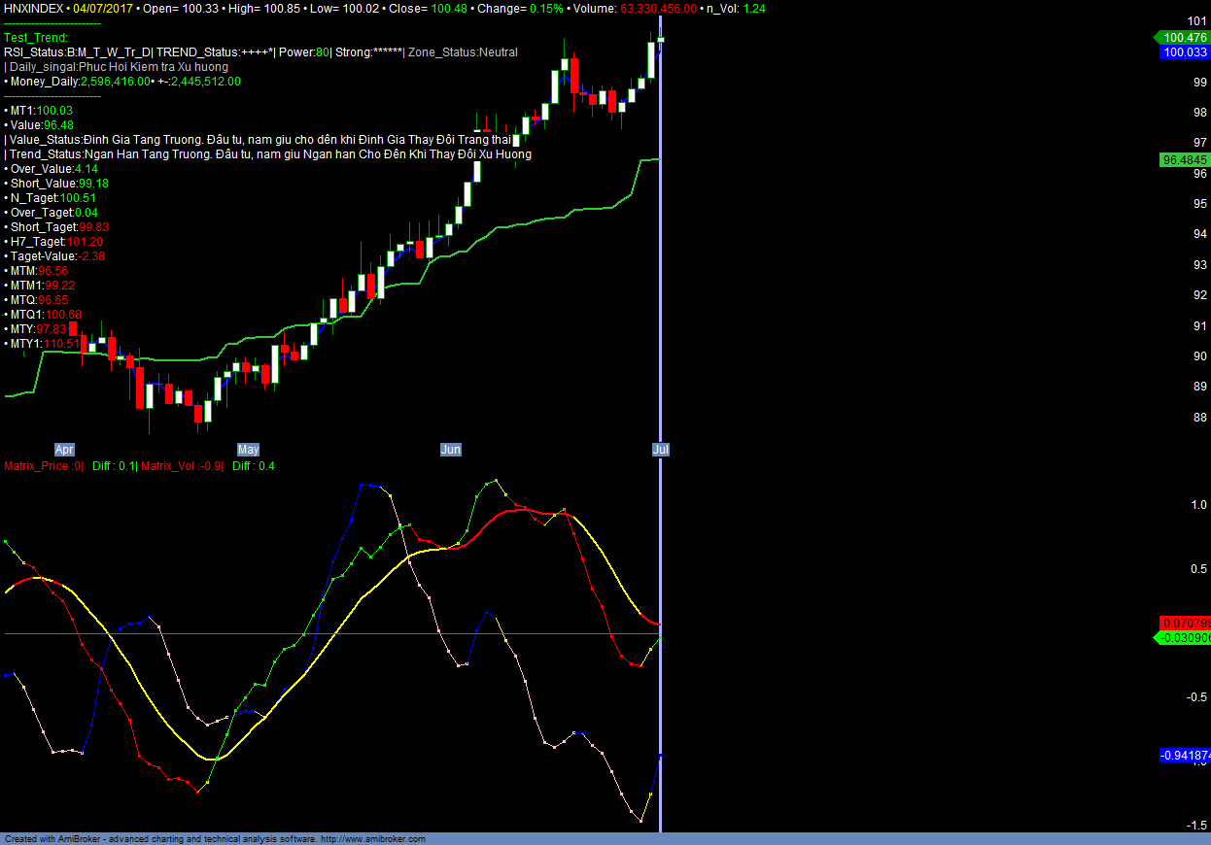Click the H7_Taget value line

click(x=55, y=242)
